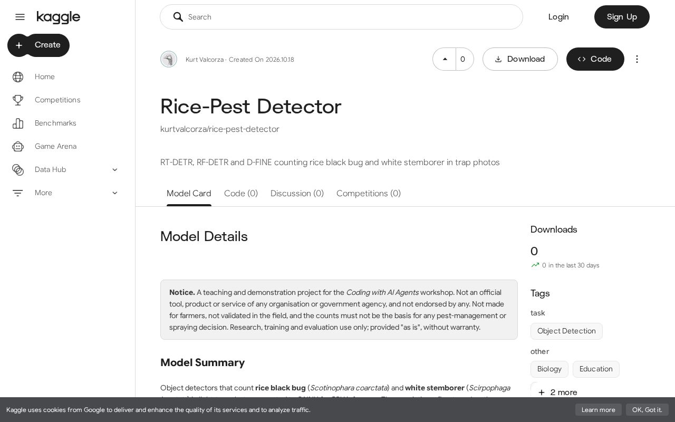Upvote the Rice-Pest Detector model
The image size is (675, 422).
click(x=445, y=59)
